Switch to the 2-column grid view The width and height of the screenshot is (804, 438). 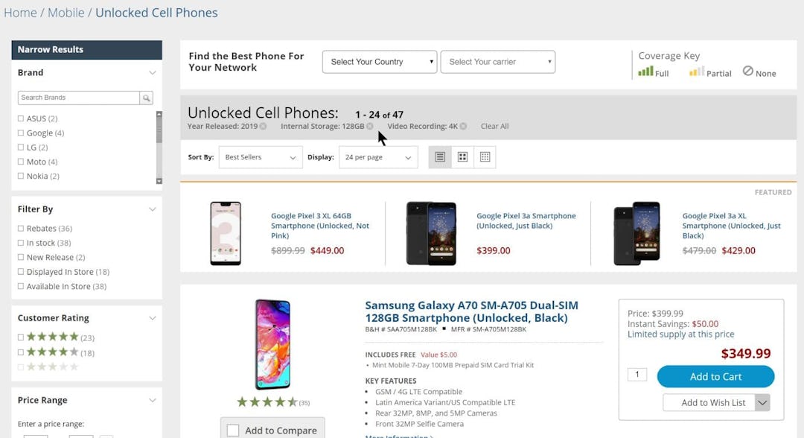(x=462, y=156)
